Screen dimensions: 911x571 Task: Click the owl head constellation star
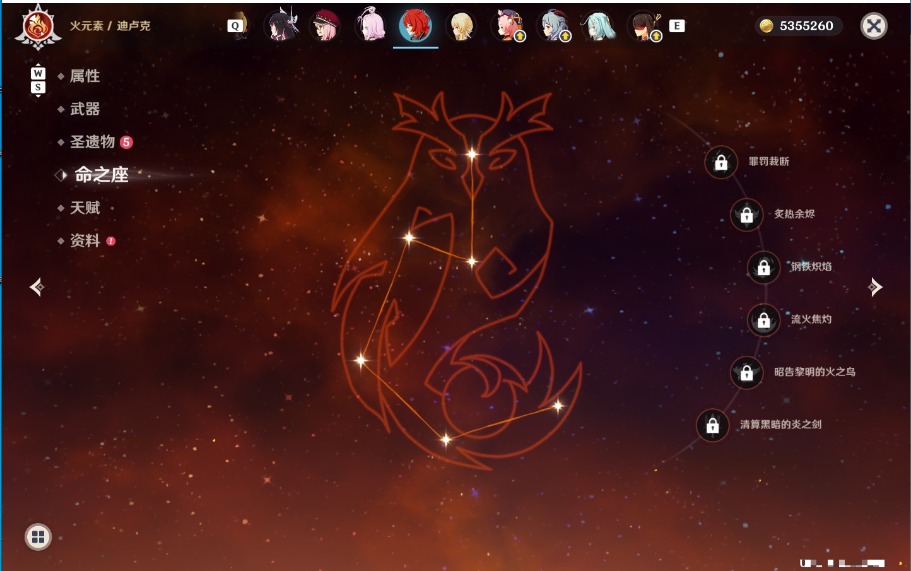coord(472,153)
